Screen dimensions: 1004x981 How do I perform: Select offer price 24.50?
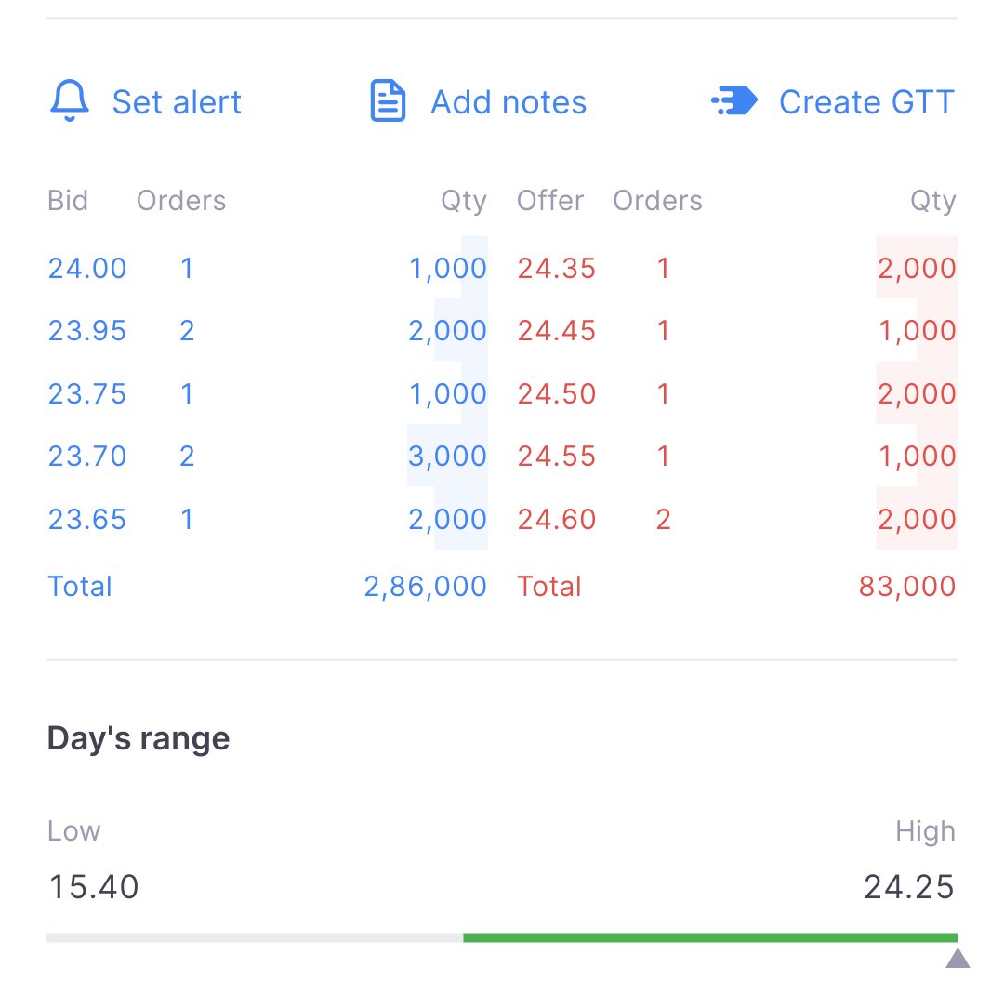[x=557, y=394]
